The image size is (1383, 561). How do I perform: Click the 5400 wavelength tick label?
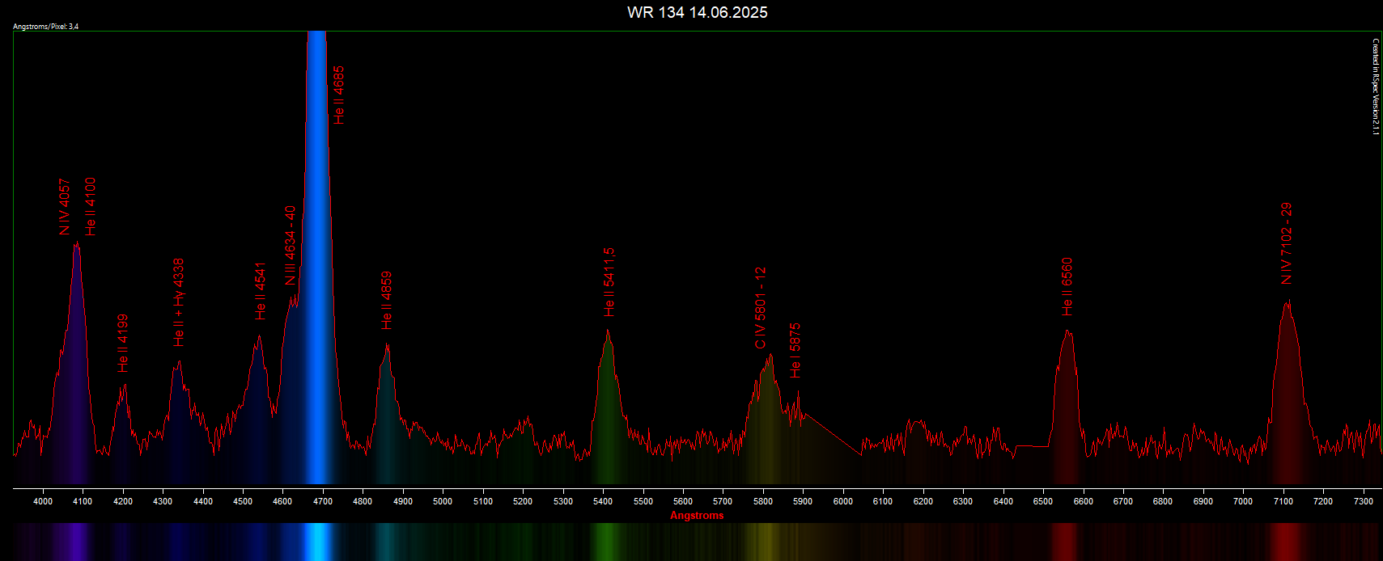click(x=603, y=501)
